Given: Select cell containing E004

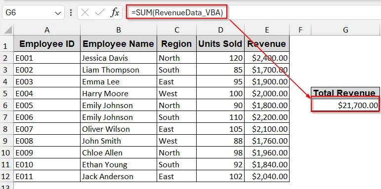Looking at the screenshot, I should 47,93.
